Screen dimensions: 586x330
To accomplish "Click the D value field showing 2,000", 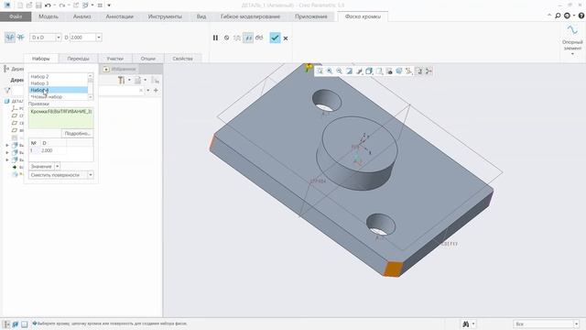I will point(82,38).
